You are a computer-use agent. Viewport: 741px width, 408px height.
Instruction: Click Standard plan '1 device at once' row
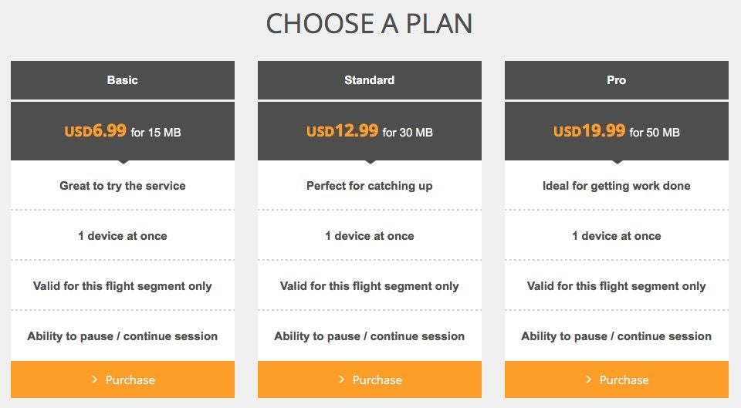coord(370,235)
